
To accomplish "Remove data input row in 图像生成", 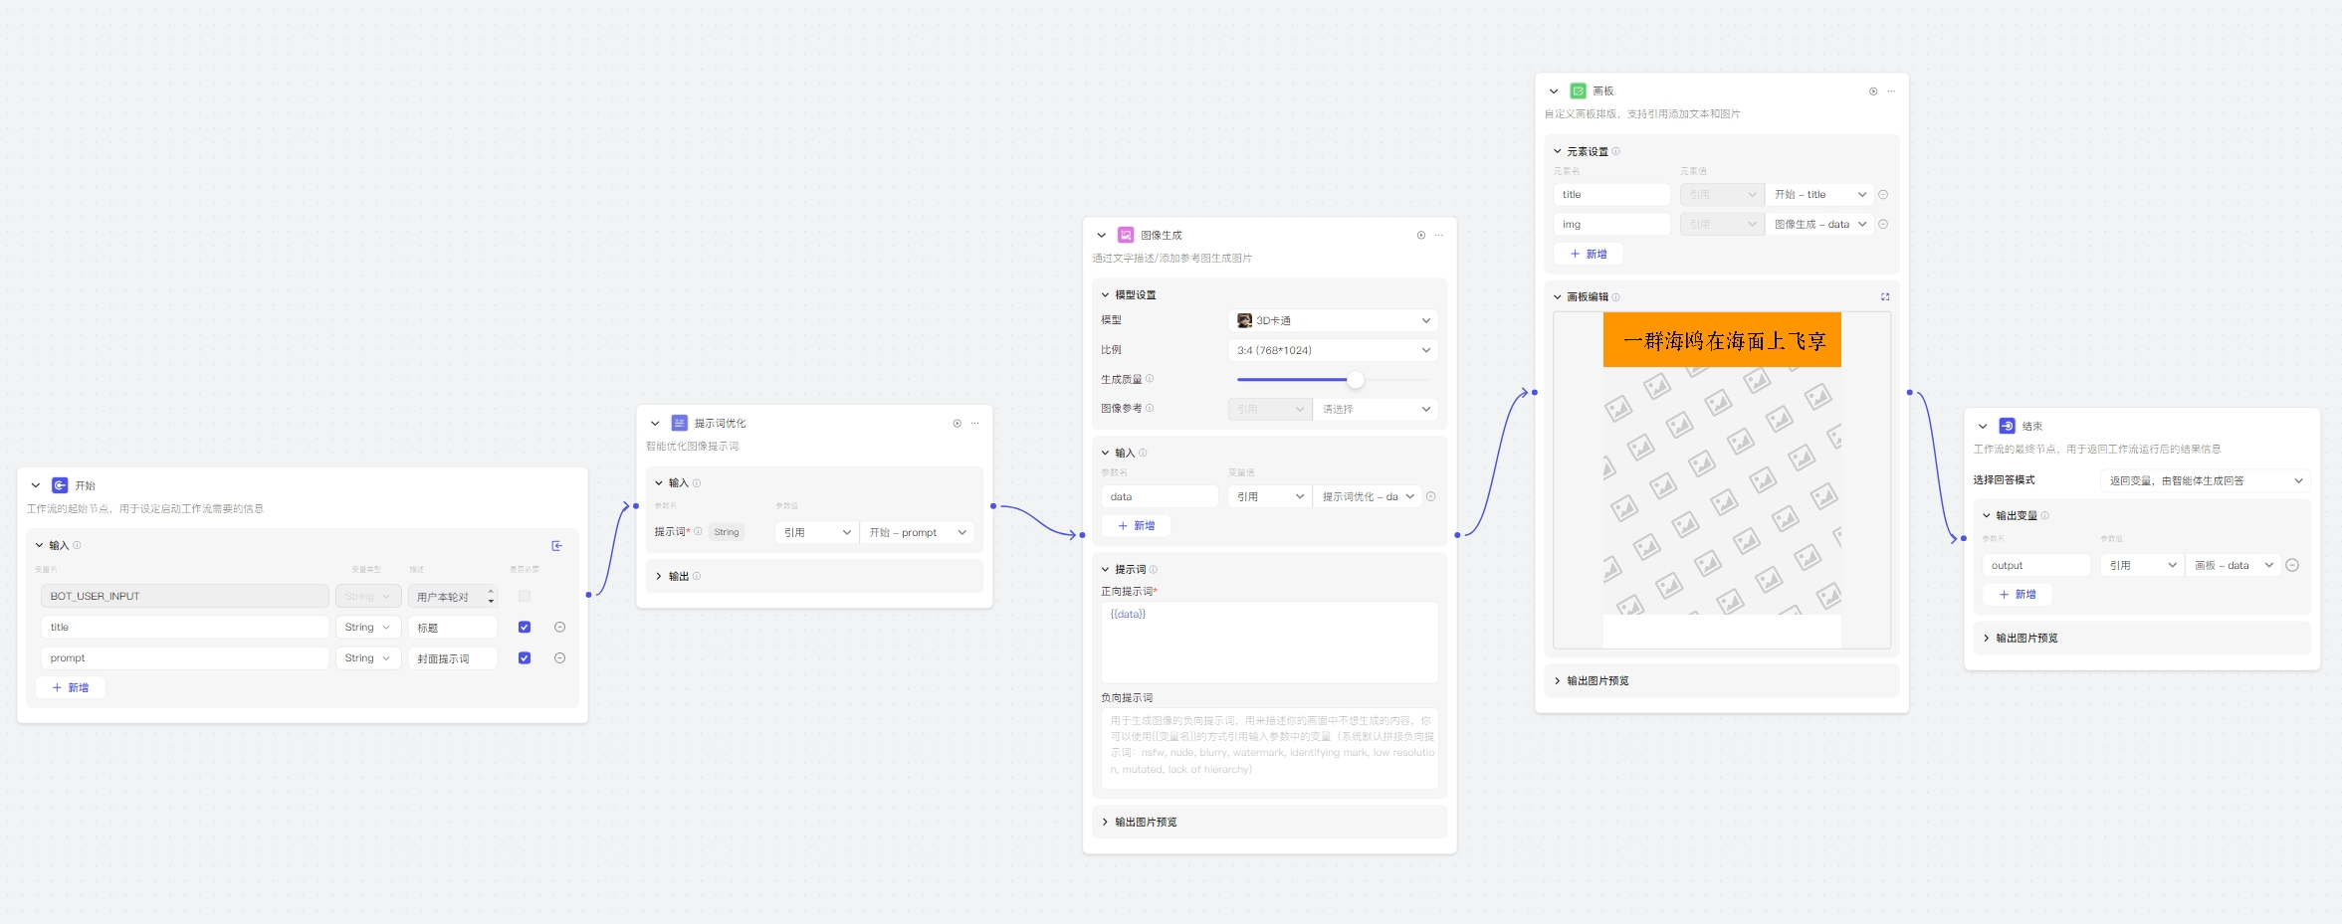I will 1431,496.
